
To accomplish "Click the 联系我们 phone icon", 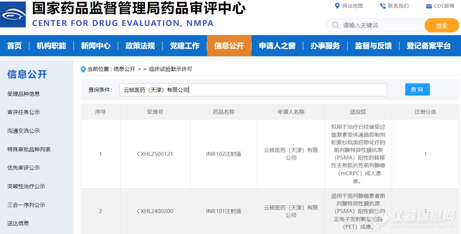I will pyautogui.click(x=383, y=6).
